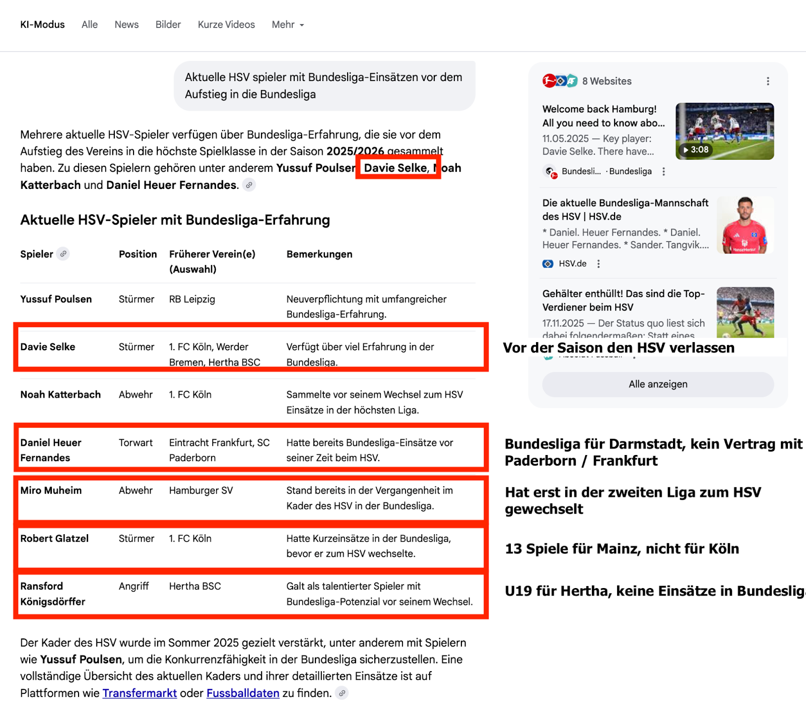Click the link icon after the Fussballdaten sentence
Viewport: 806px width, 712px height.
click(343, 693)
